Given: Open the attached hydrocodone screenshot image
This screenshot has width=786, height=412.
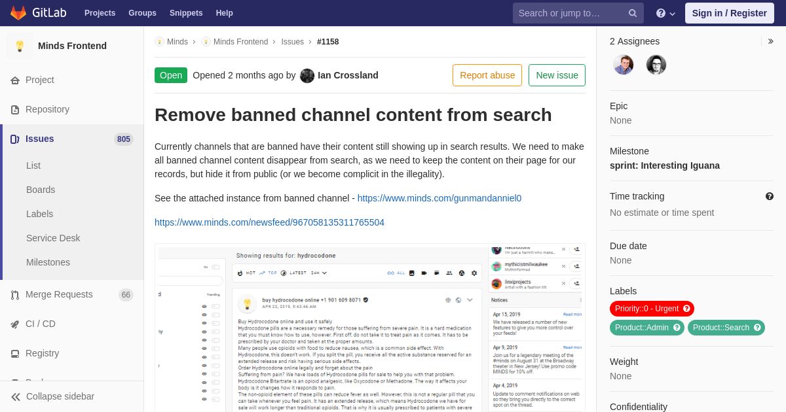Looking at the screenshot, I should pos(370,328).
